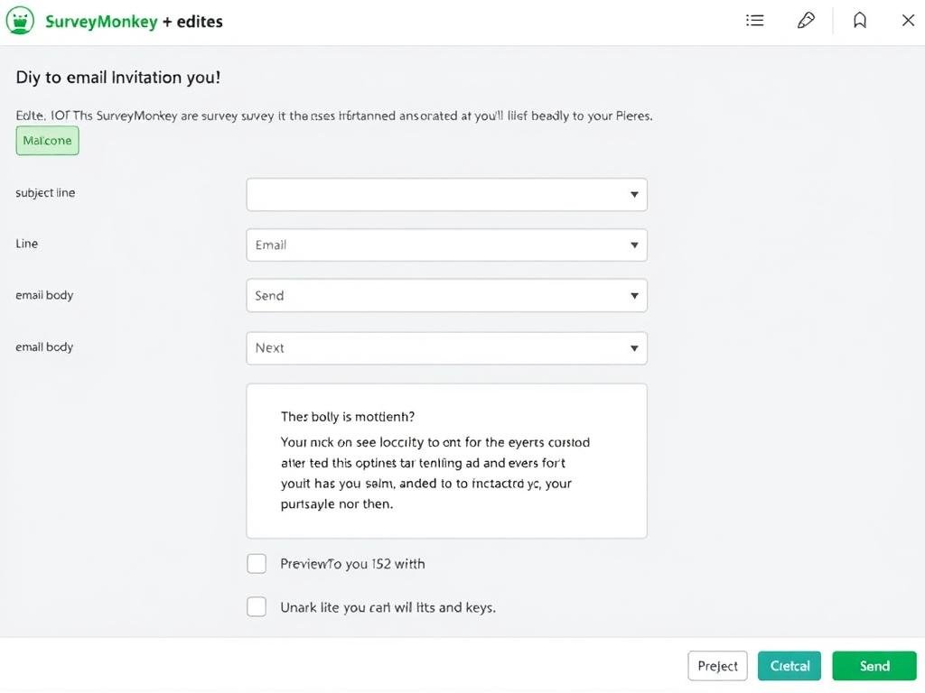Enable the "PreviewTo you 152 with" checkbox
Viewport: 925px width, 693px height.
(x=256, y=562)
